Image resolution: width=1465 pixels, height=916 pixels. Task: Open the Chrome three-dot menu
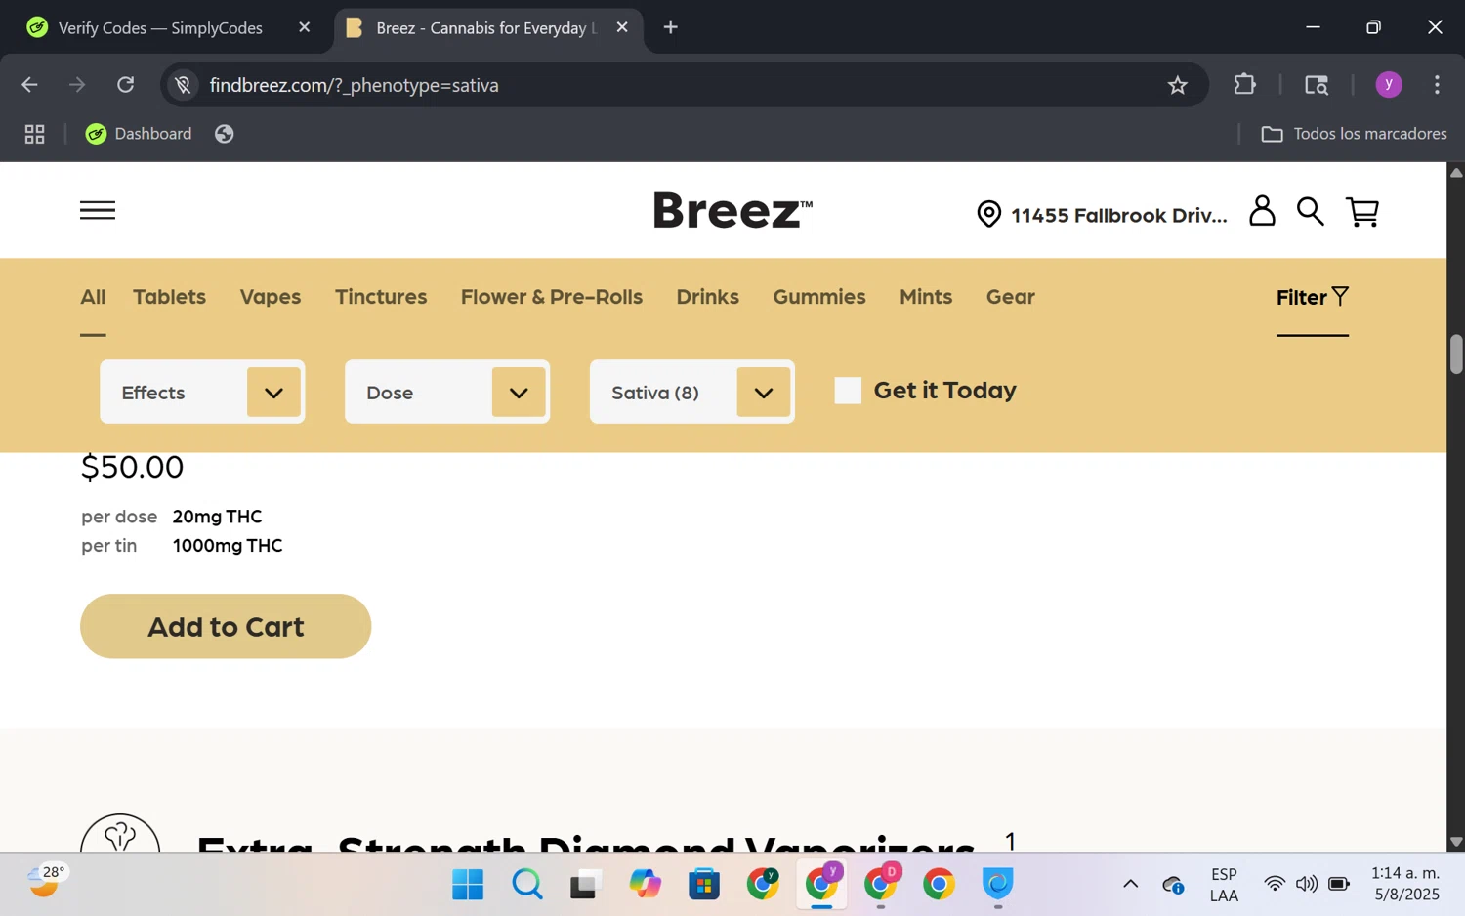tap(1437, 85)
